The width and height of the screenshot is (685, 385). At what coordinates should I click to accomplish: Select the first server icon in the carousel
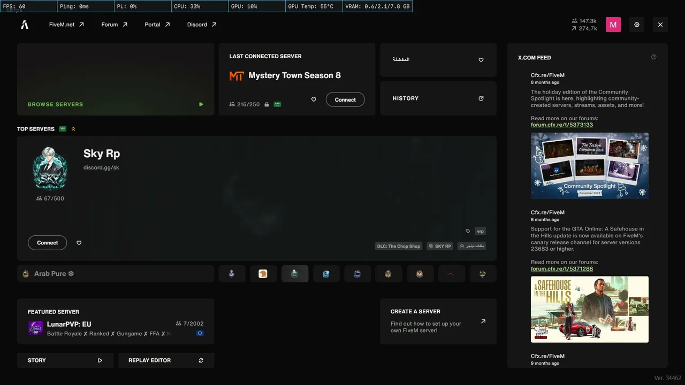click(232, 274)
